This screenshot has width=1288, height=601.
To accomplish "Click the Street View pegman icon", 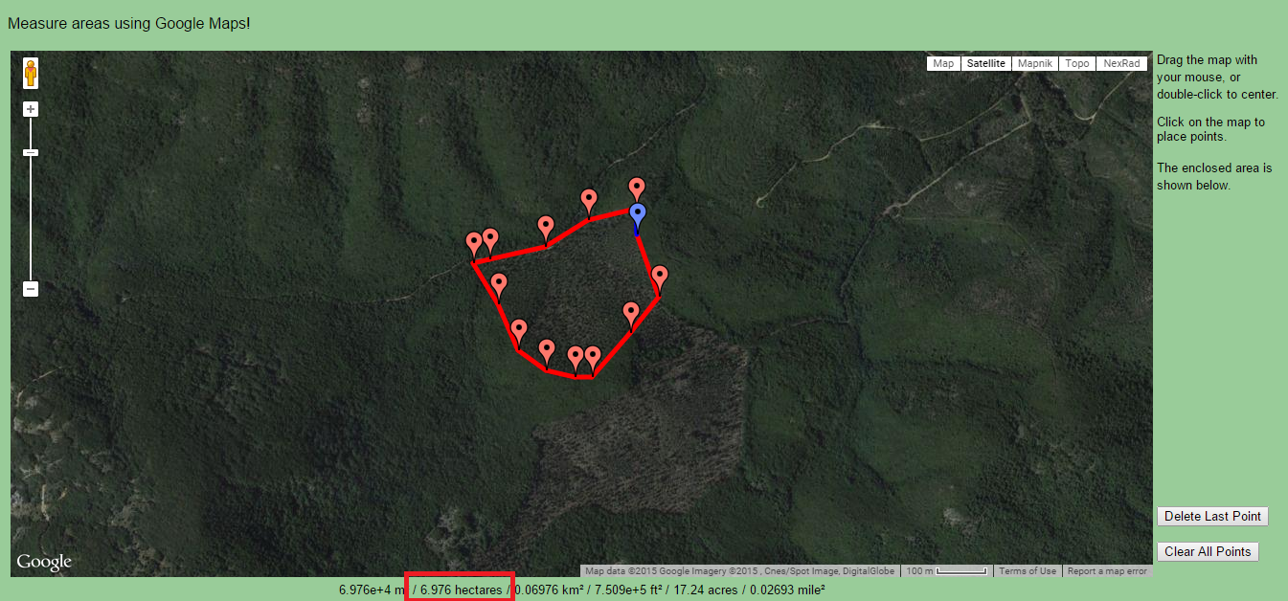I will (x=31, y=73).
